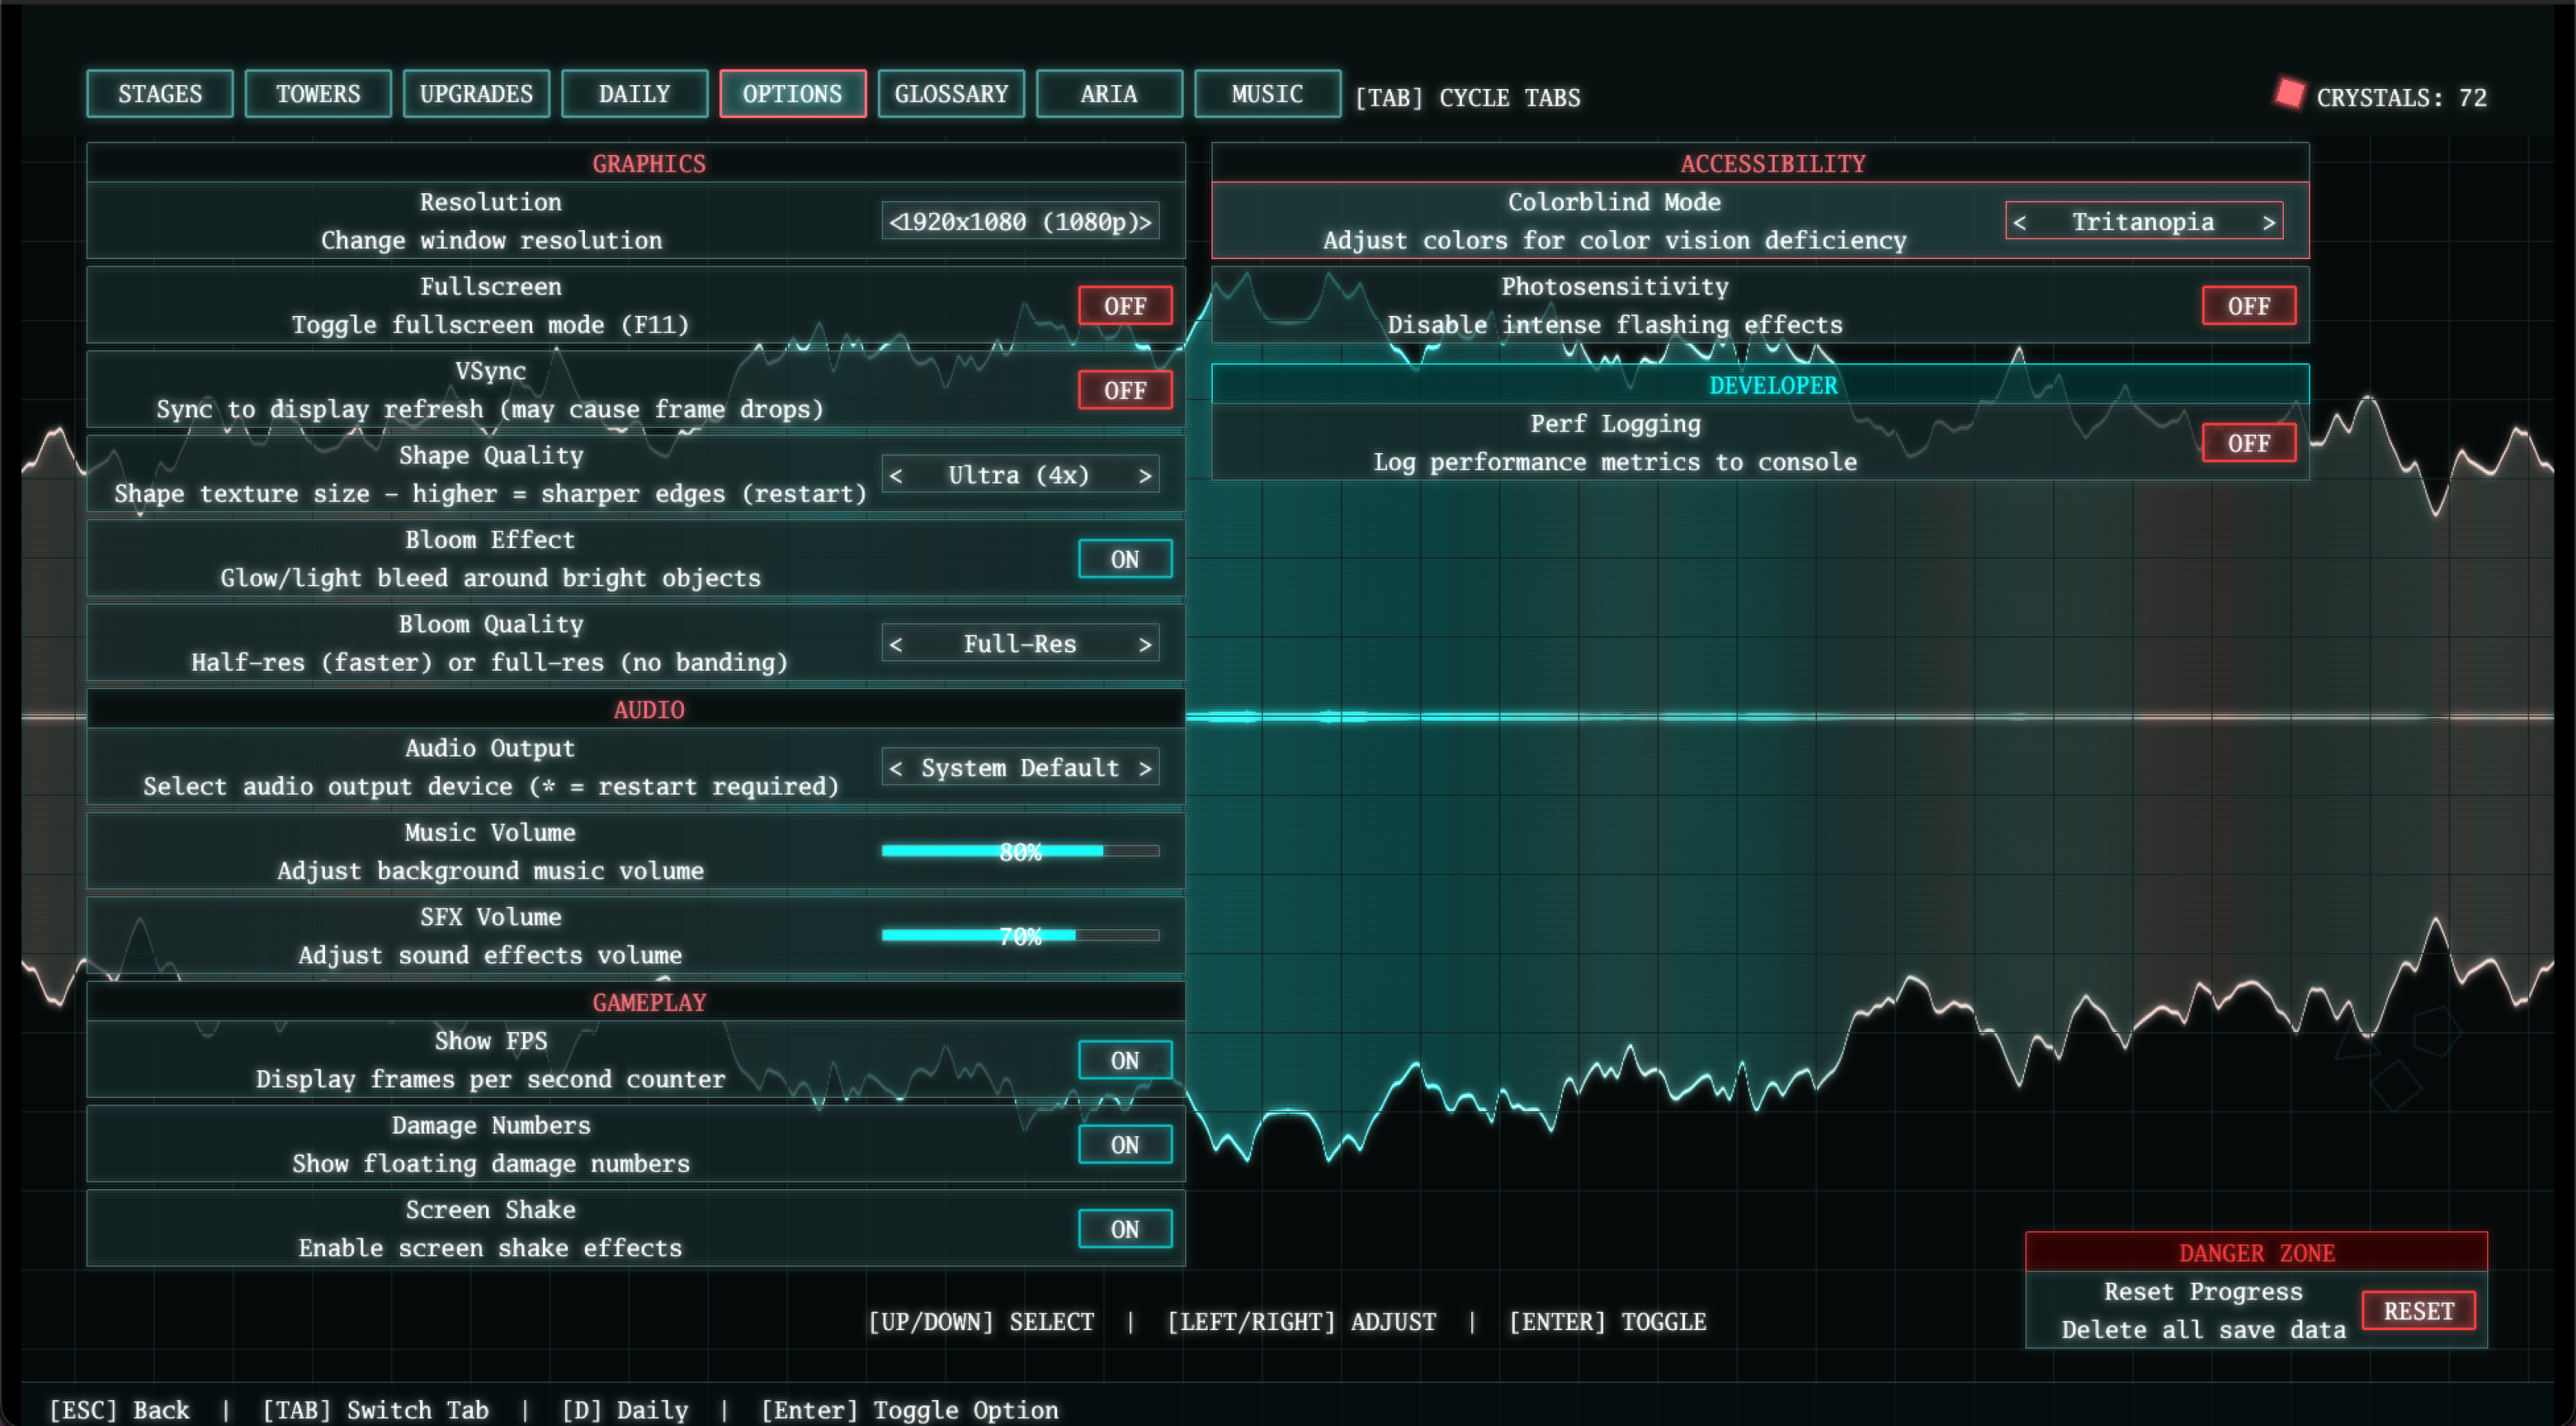Open the Resolution 1920x1080 selector

tap(1020, 222)
